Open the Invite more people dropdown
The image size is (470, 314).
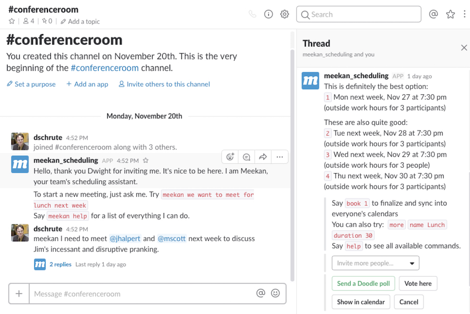coord(375,263)
